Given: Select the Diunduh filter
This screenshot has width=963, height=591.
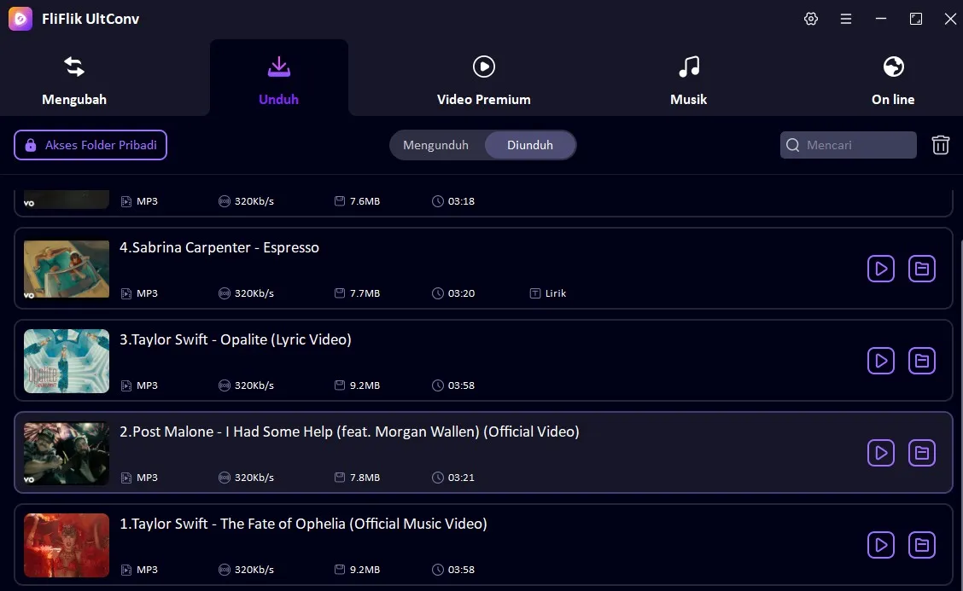Looking at the screenshot, I should (530, 145).
